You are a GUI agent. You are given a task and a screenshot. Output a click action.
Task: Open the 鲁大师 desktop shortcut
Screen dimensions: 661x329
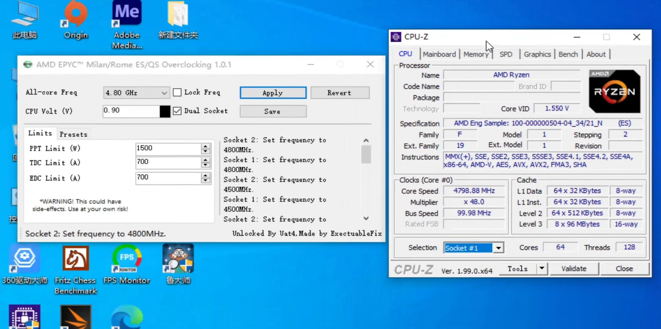point(178,264)
